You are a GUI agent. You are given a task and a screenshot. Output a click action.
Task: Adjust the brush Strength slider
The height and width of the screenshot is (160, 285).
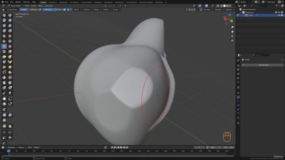pyautogui.click(x=53, y=10)
